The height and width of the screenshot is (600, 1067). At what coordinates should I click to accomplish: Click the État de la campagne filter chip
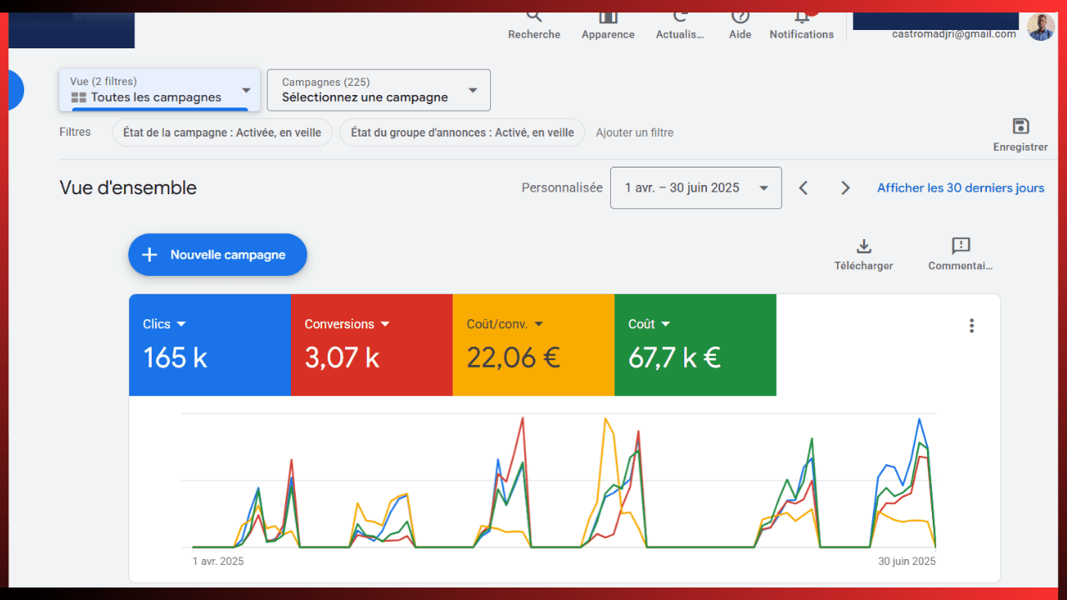click(x=222, y=132)
